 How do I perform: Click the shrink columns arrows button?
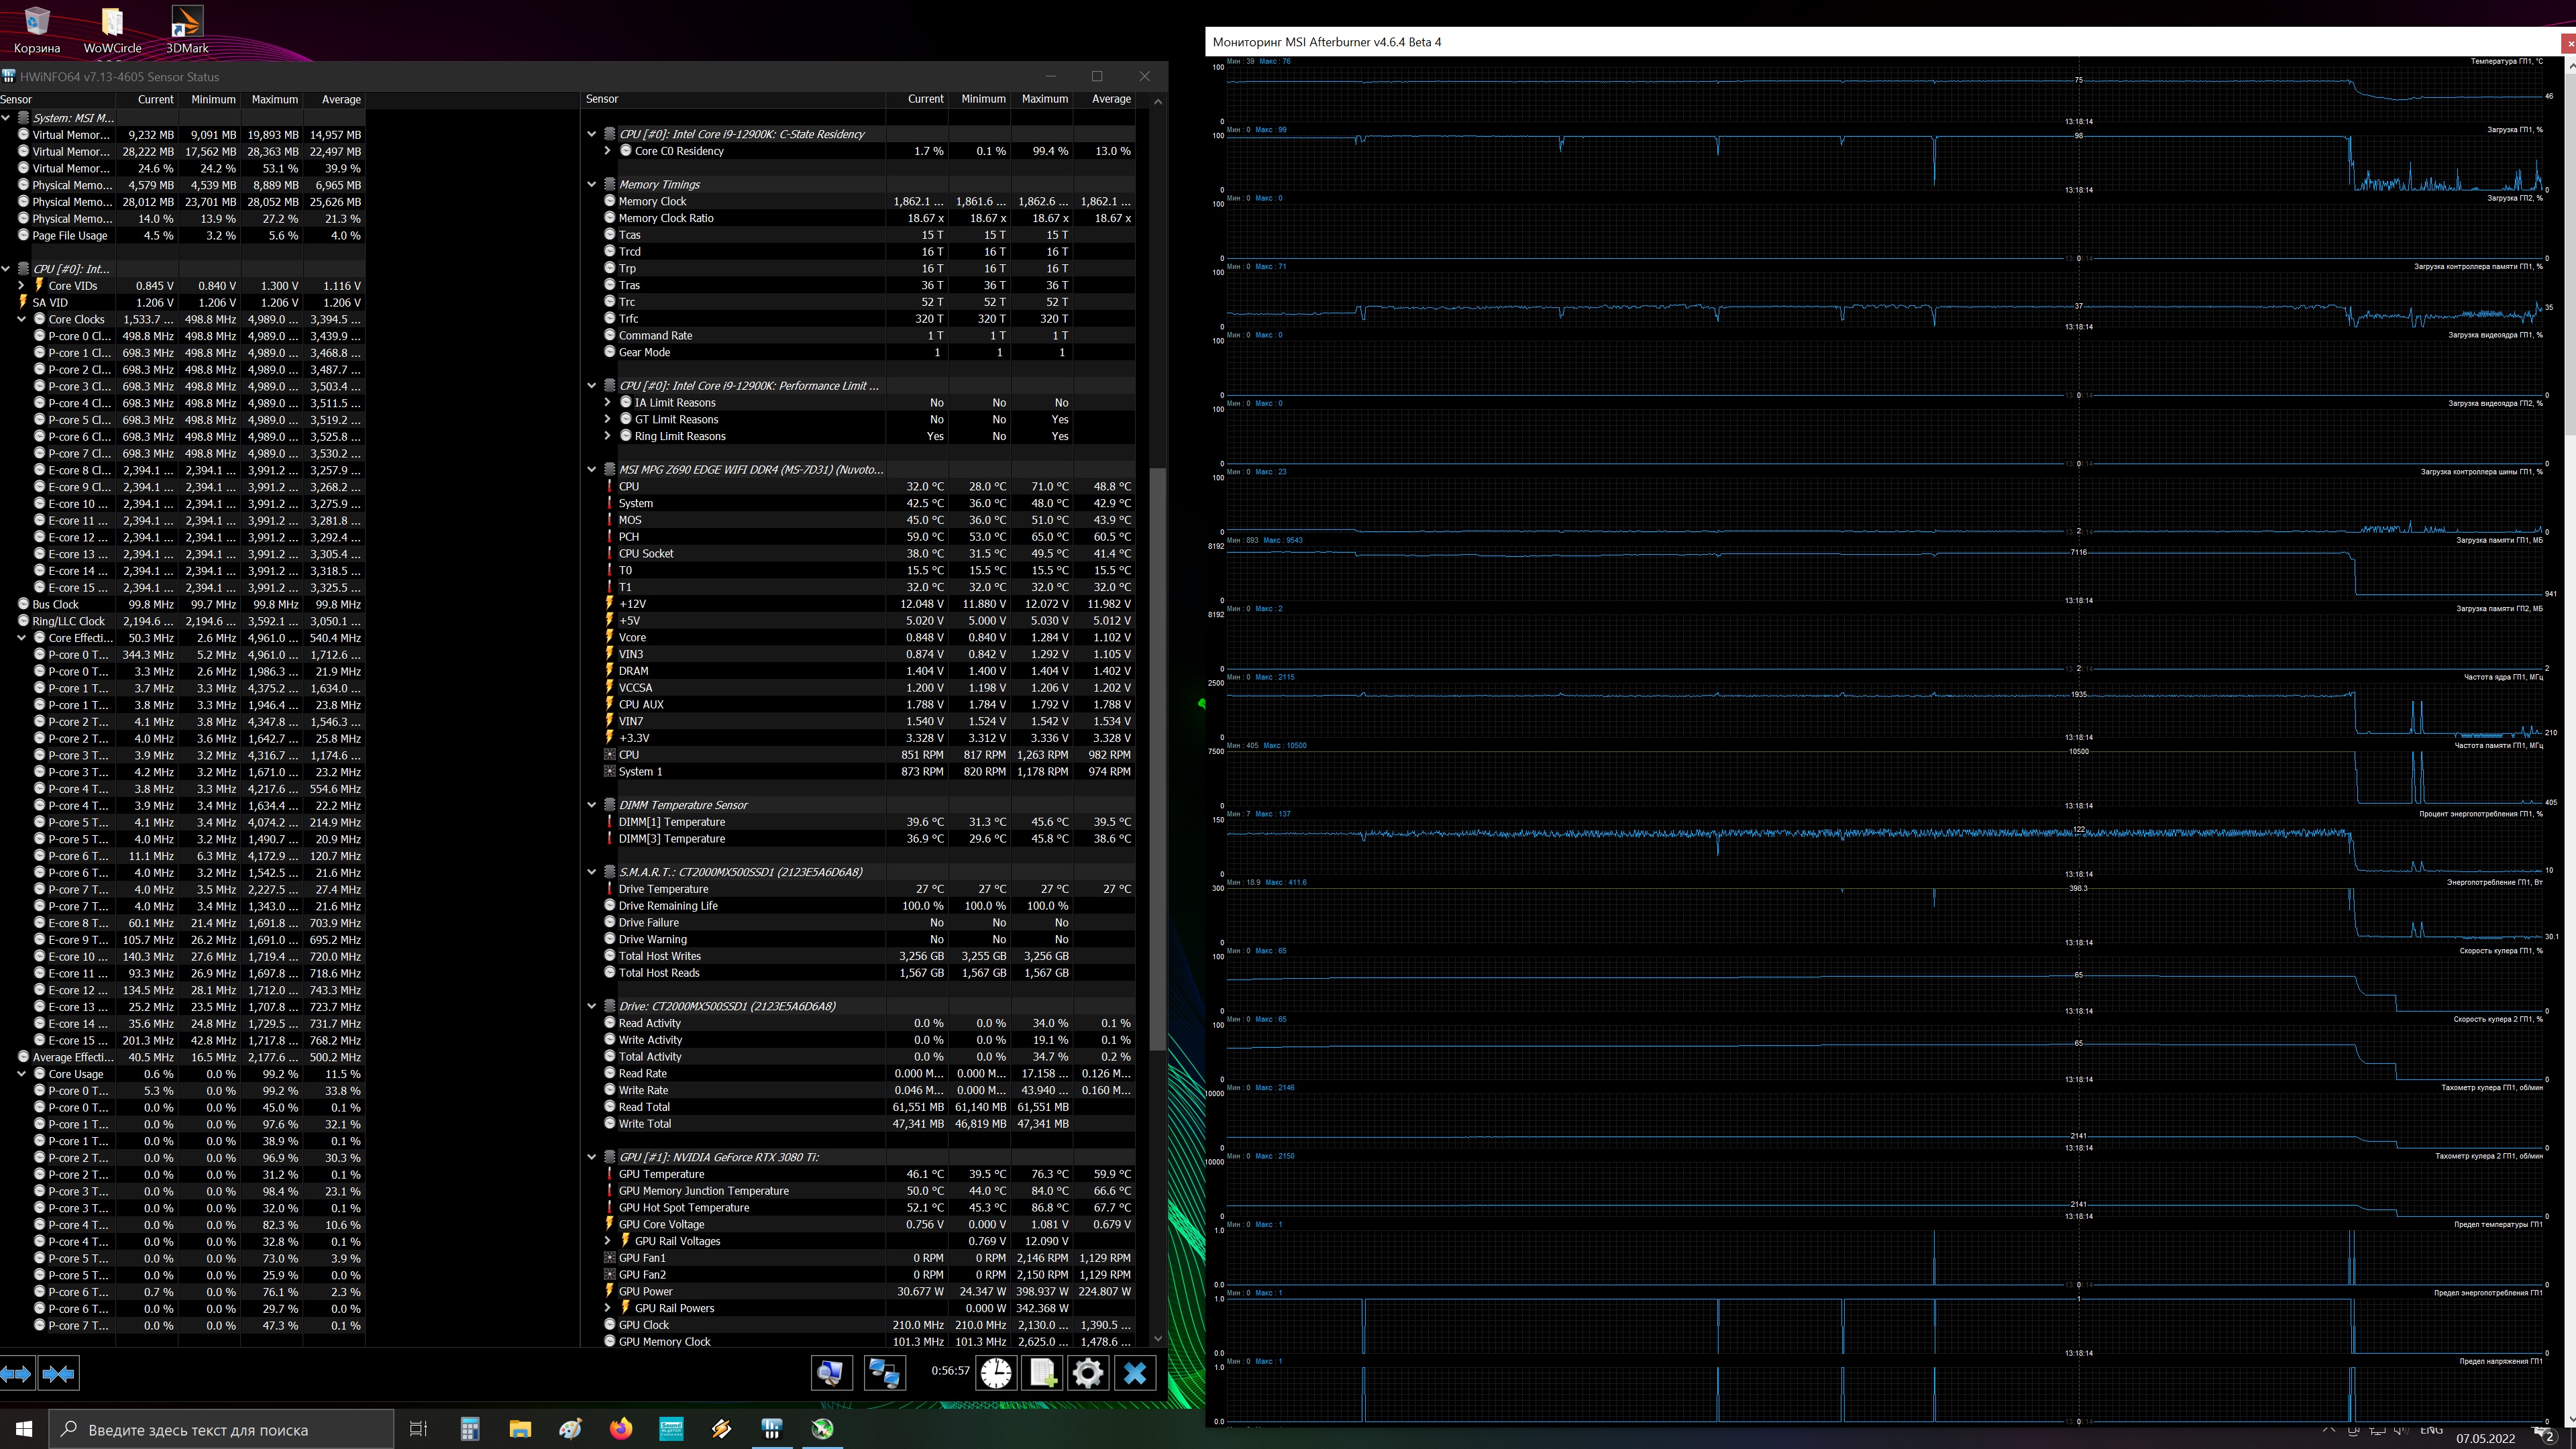[x=58, y=1374]
